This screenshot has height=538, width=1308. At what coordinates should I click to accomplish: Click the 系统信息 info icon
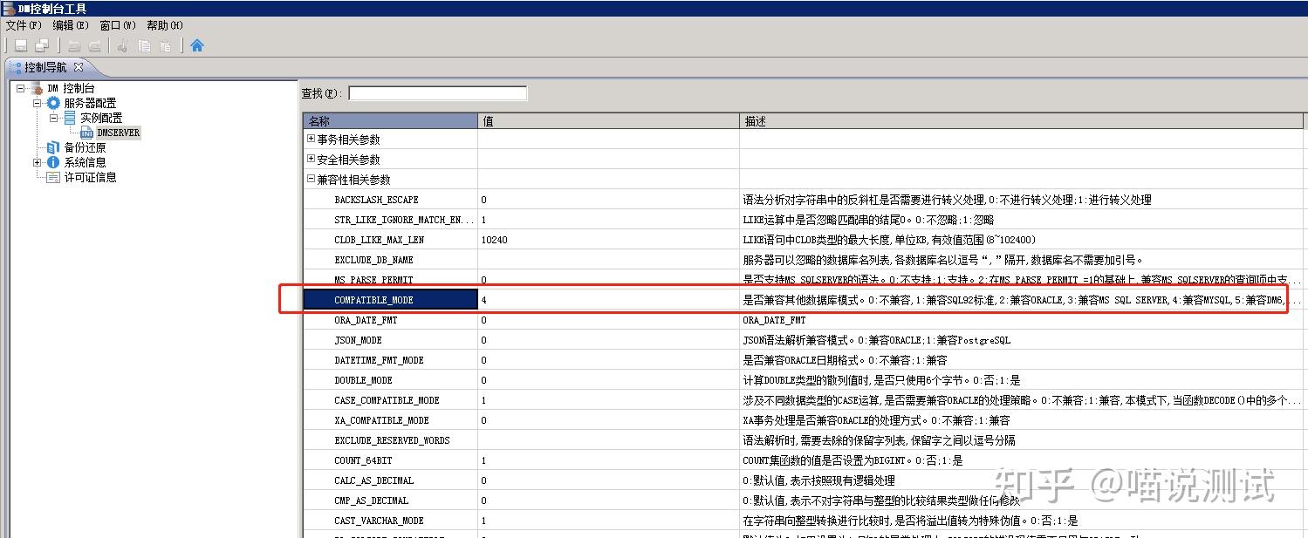coord(53,162)
